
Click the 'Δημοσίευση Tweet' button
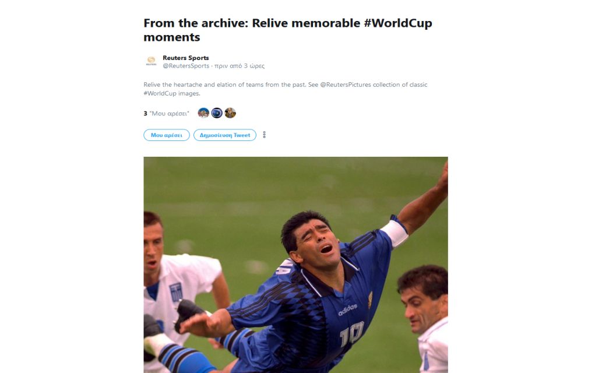pyautogui.click(x=224, y=135)
